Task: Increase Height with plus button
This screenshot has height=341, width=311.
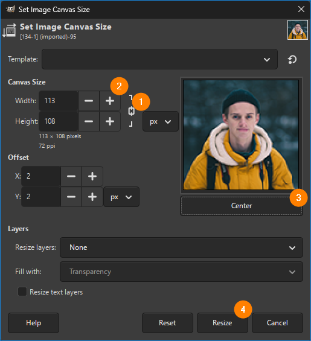Action: click(x=110, y=121)
